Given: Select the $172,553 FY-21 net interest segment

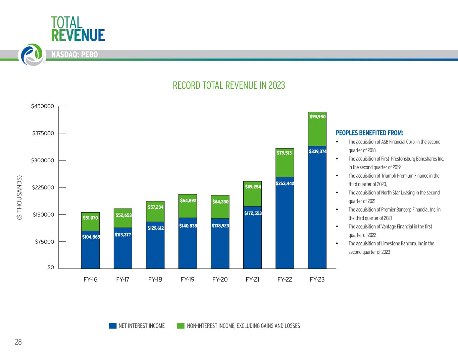Looking at the screenshot, I should (252, 237).
